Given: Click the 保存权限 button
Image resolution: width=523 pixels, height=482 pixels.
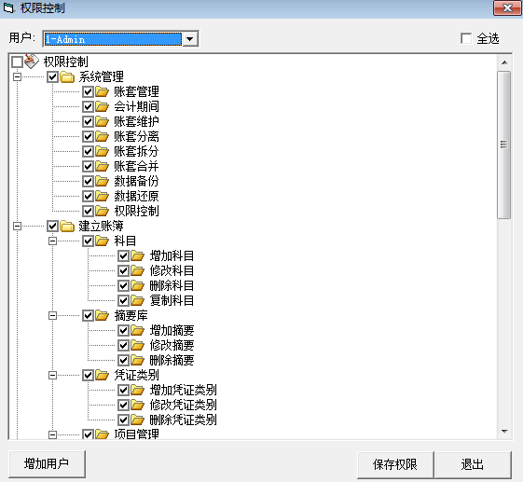Looking at the screenshot, I should click(x=395, y=464).
